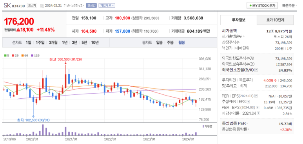
Task: Select 1주일 line chart period
Action: [x=40, y=43]
